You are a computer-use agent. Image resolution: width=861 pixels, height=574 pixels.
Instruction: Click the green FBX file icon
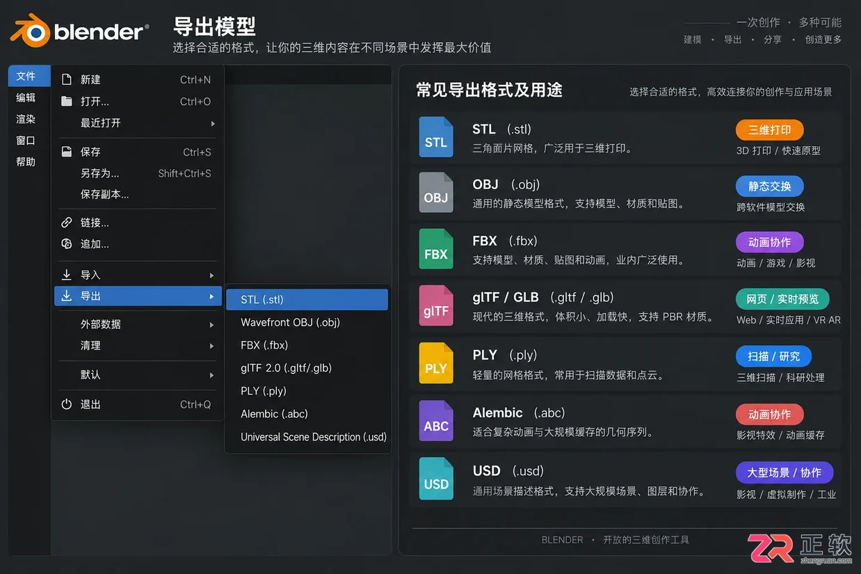coord(436,249)
